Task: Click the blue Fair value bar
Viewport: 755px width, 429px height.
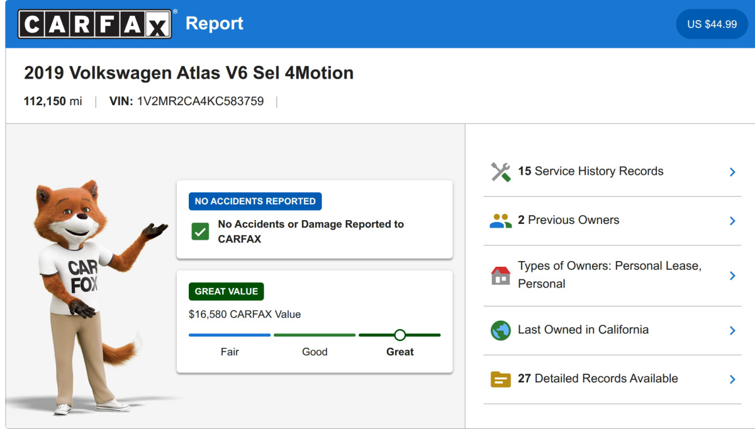Action: (230, 335)
